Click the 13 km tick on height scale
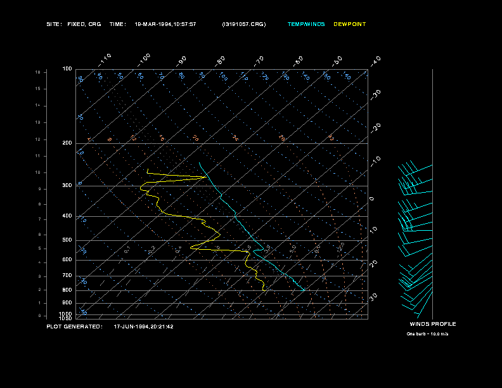502x388 pixels. click(x=38, y=122)
